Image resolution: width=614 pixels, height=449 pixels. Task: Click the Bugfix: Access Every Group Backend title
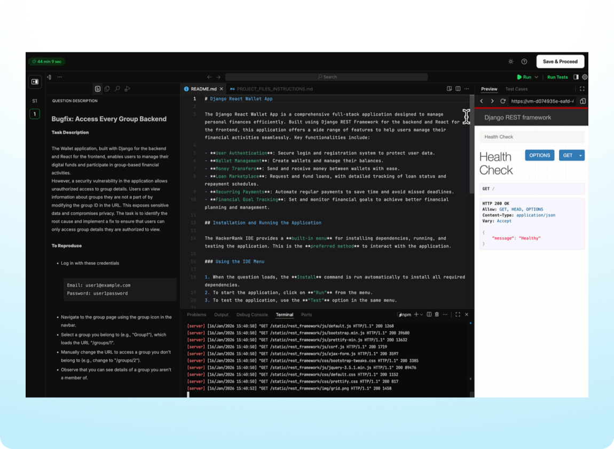click(x=109, y=119)
